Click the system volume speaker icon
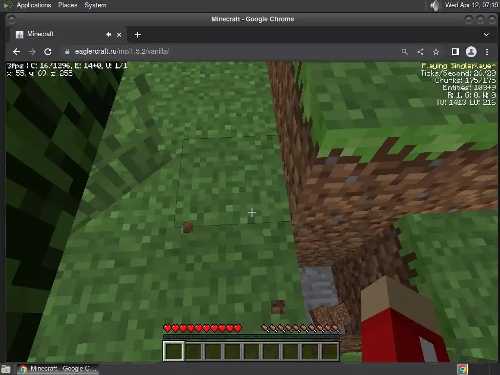 [435, 5]
